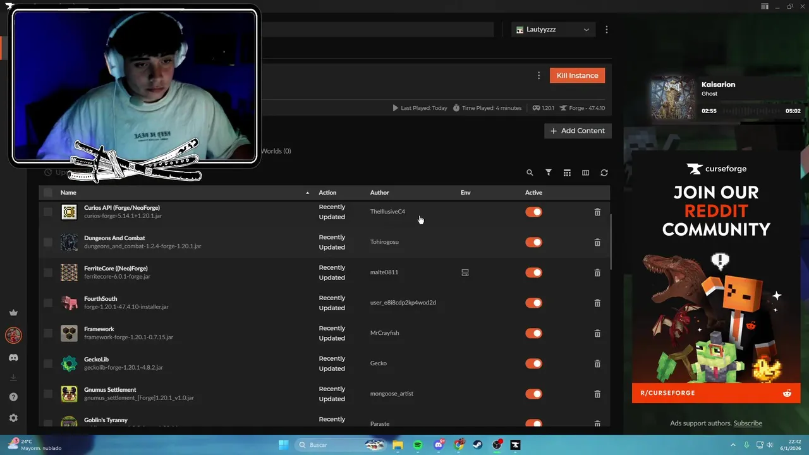Delete the FourthSouth entry
Image resolution: width=809 pixels, height=455 pixels.
tap(597, 303)
